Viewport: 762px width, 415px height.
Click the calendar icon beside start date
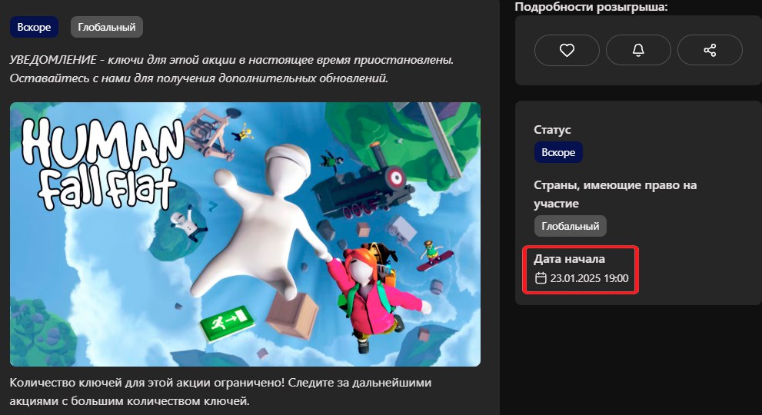click(541, 278)
